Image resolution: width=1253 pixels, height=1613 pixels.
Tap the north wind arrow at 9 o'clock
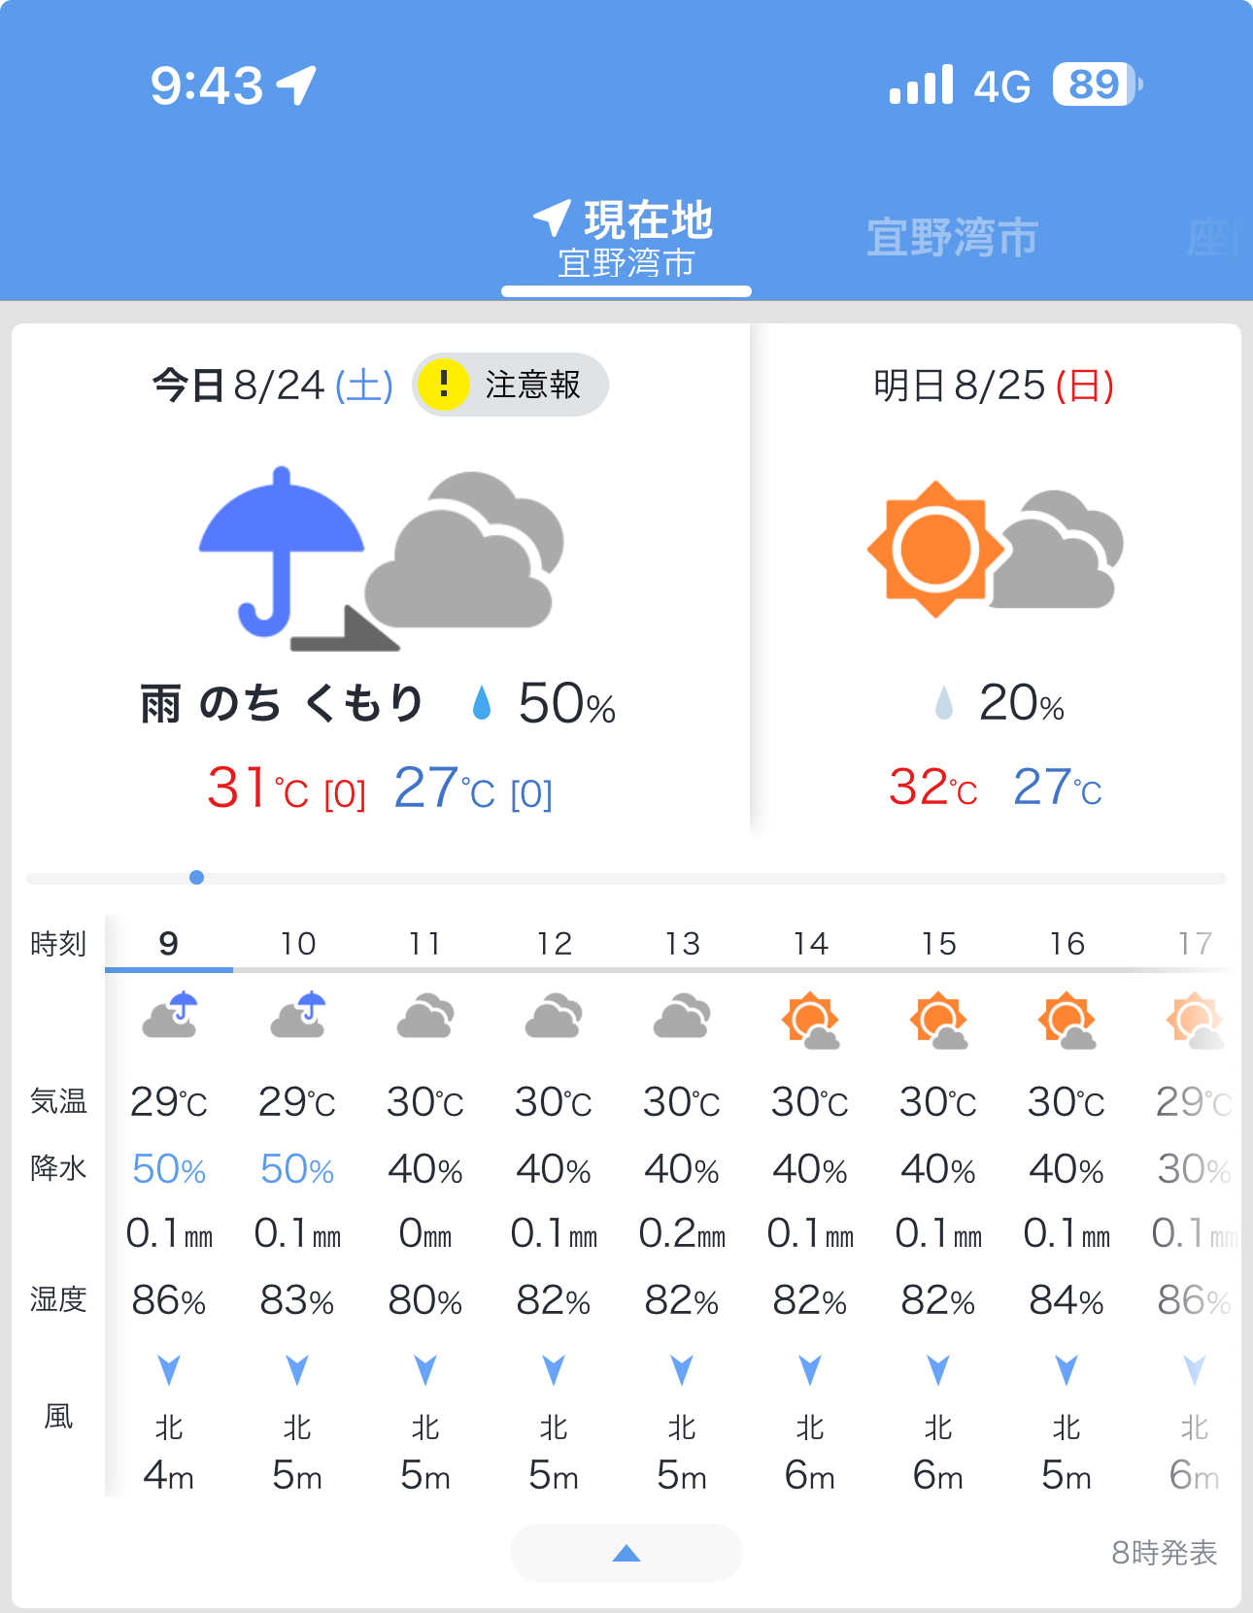169,1370
